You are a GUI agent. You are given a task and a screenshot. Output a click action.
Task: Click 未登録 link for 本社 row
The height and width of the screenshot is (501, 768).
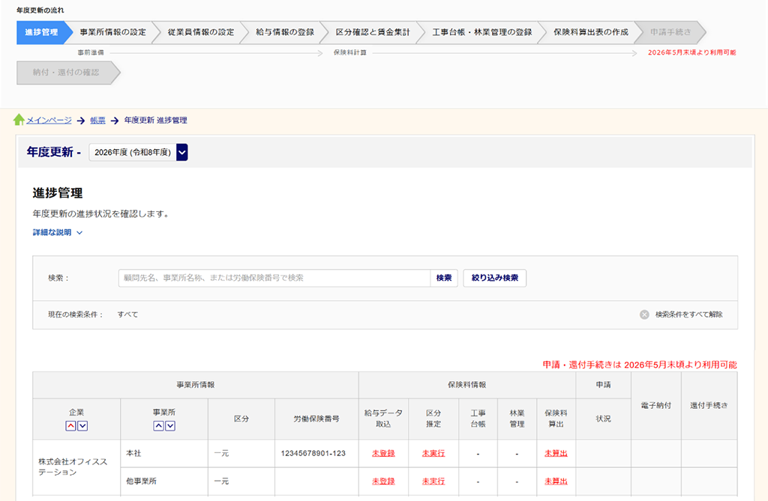[383, 453]
